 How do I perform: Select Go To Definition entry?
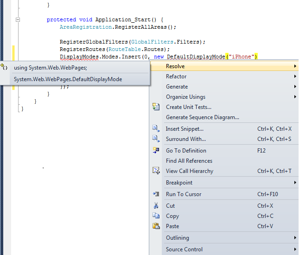(224, 151)
